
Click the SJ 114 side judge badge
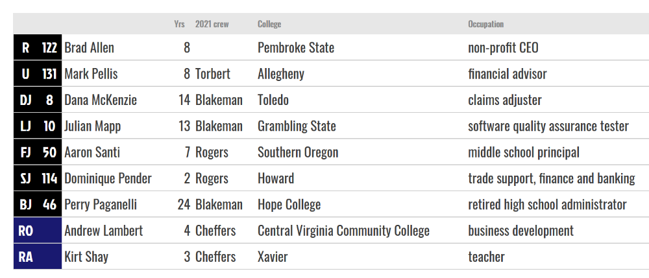(x=38, y=178)
